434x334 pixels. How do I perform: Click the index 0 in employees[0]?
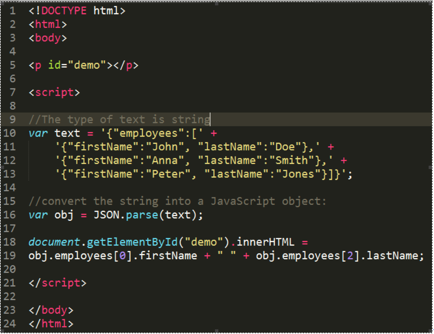pos(123,256)
